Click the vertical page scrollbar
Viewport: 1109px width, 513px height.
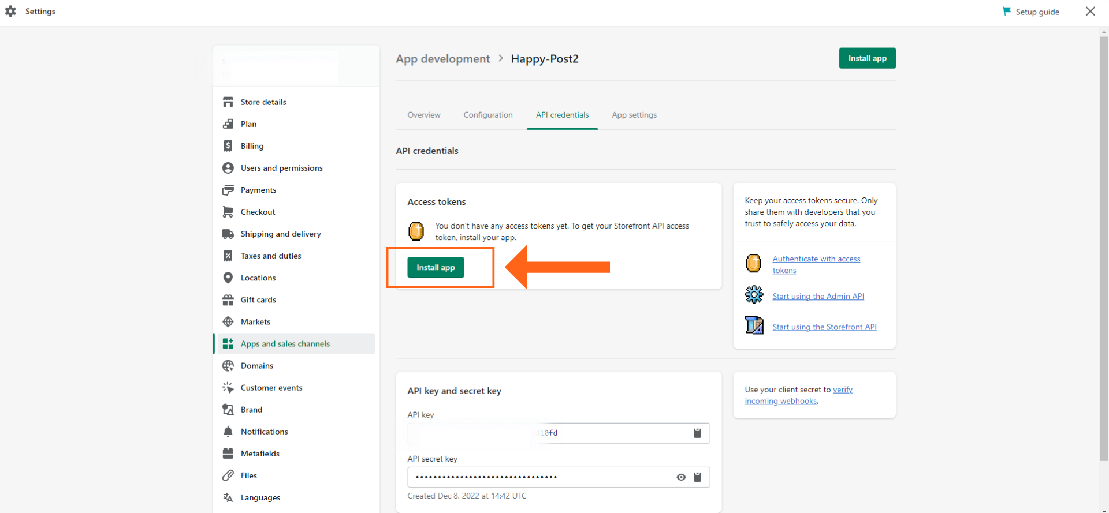(x=1104, y=248)
